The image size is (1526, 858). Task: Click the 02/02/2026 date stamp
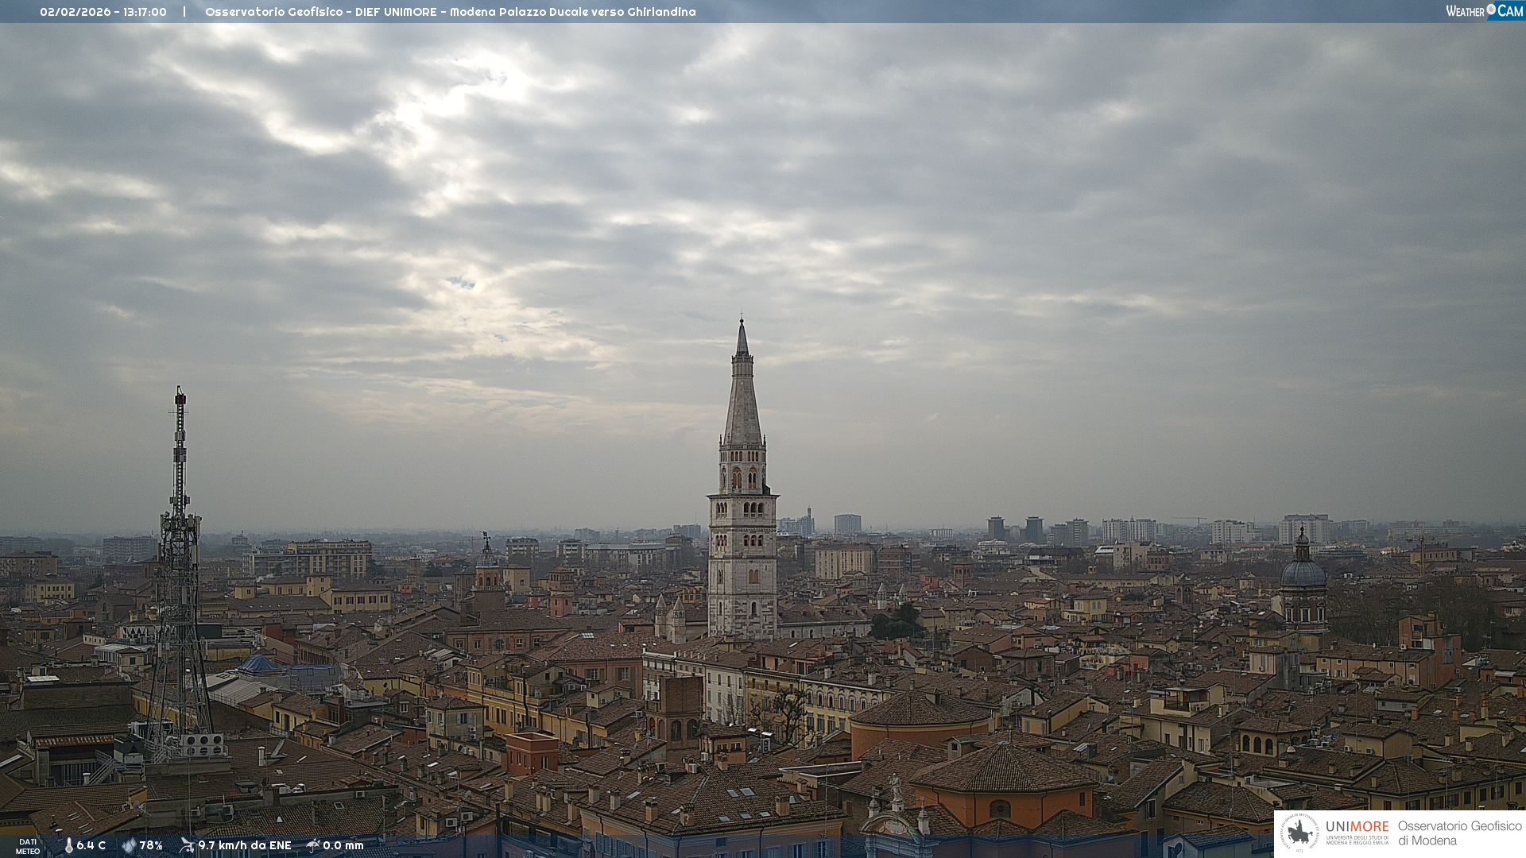pyautogui.click(x=76, y=12)
